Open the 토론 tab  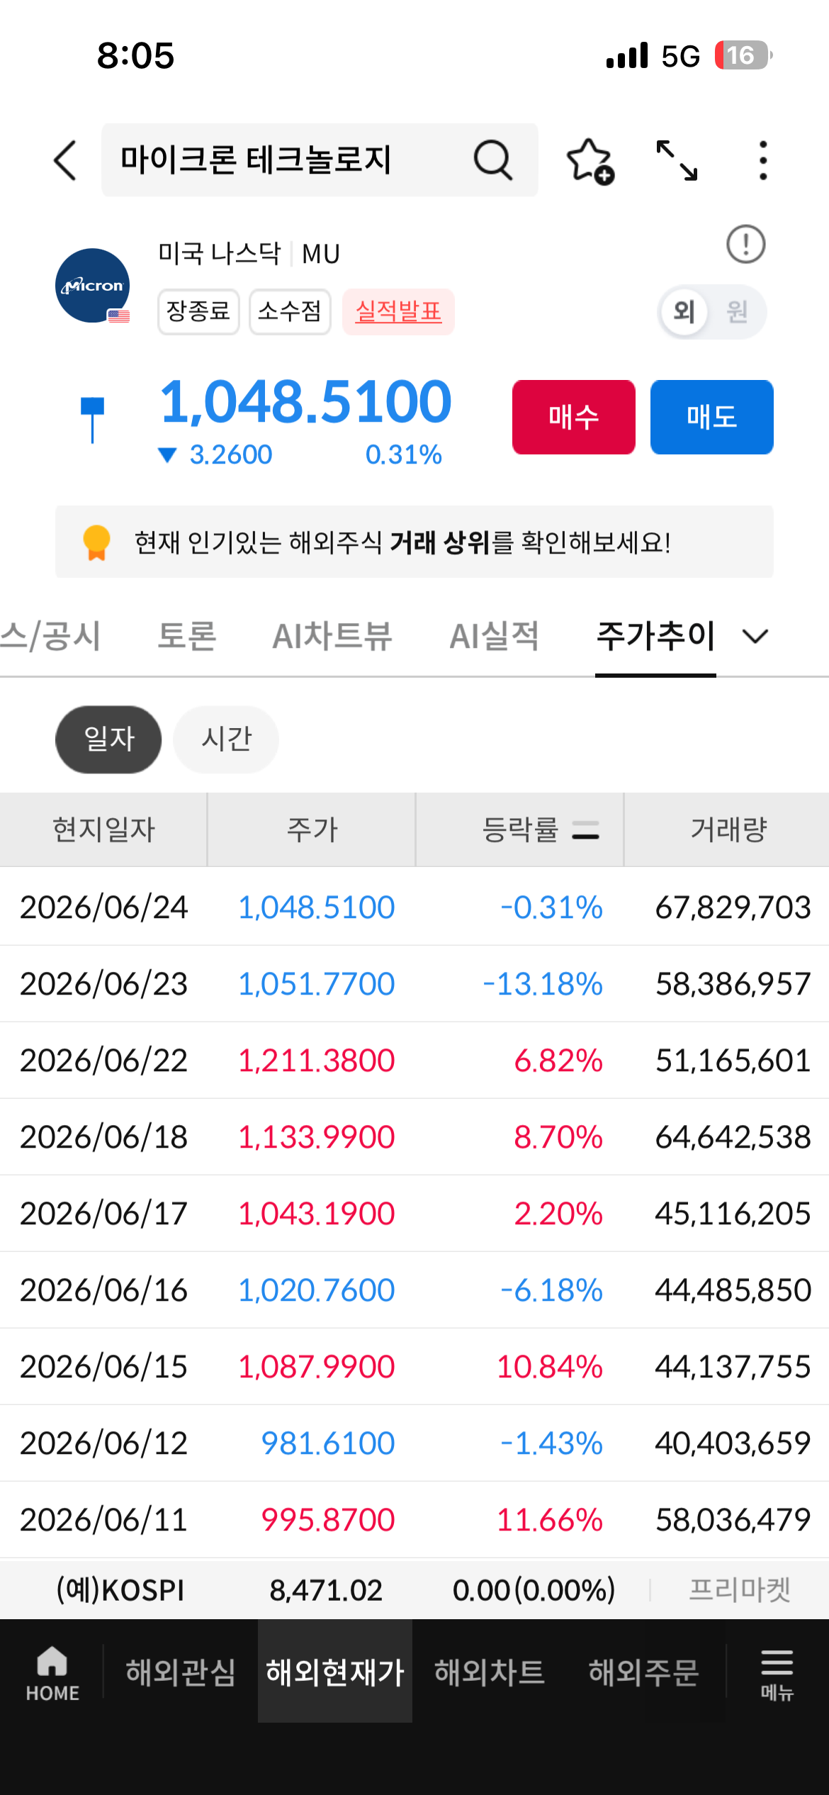click(187, 636)
